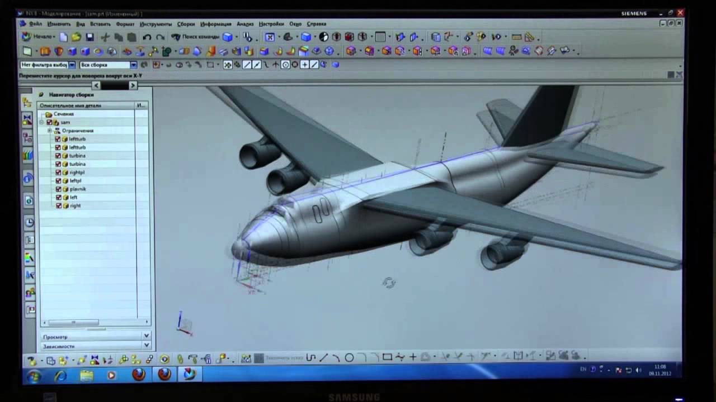Click Описательное имя детали column header
The height and width of the screenshot is (402, 716).
[86, 105]
